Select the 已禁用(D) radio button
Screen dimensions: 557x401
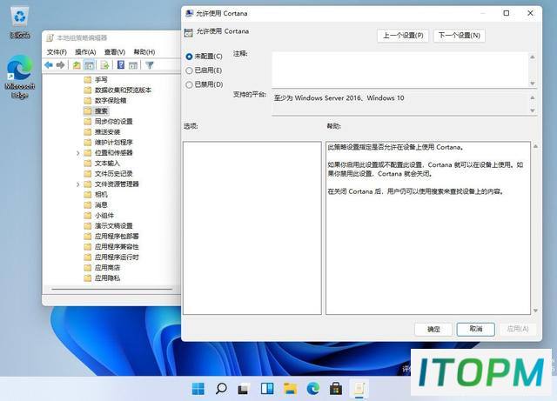tap(190, 84)
